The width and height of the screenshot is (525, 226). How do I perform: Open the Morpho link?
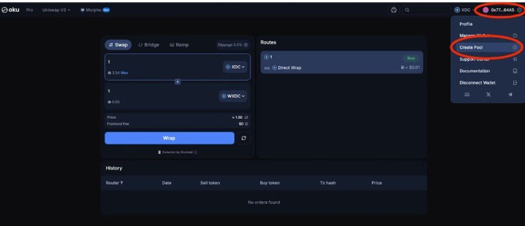point(95,10)
